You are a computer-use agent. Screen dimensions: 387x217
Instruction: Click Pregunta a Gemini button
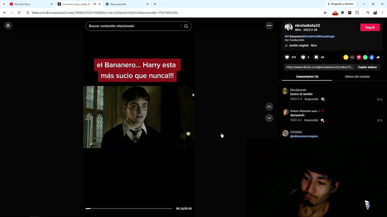(340, 4)
